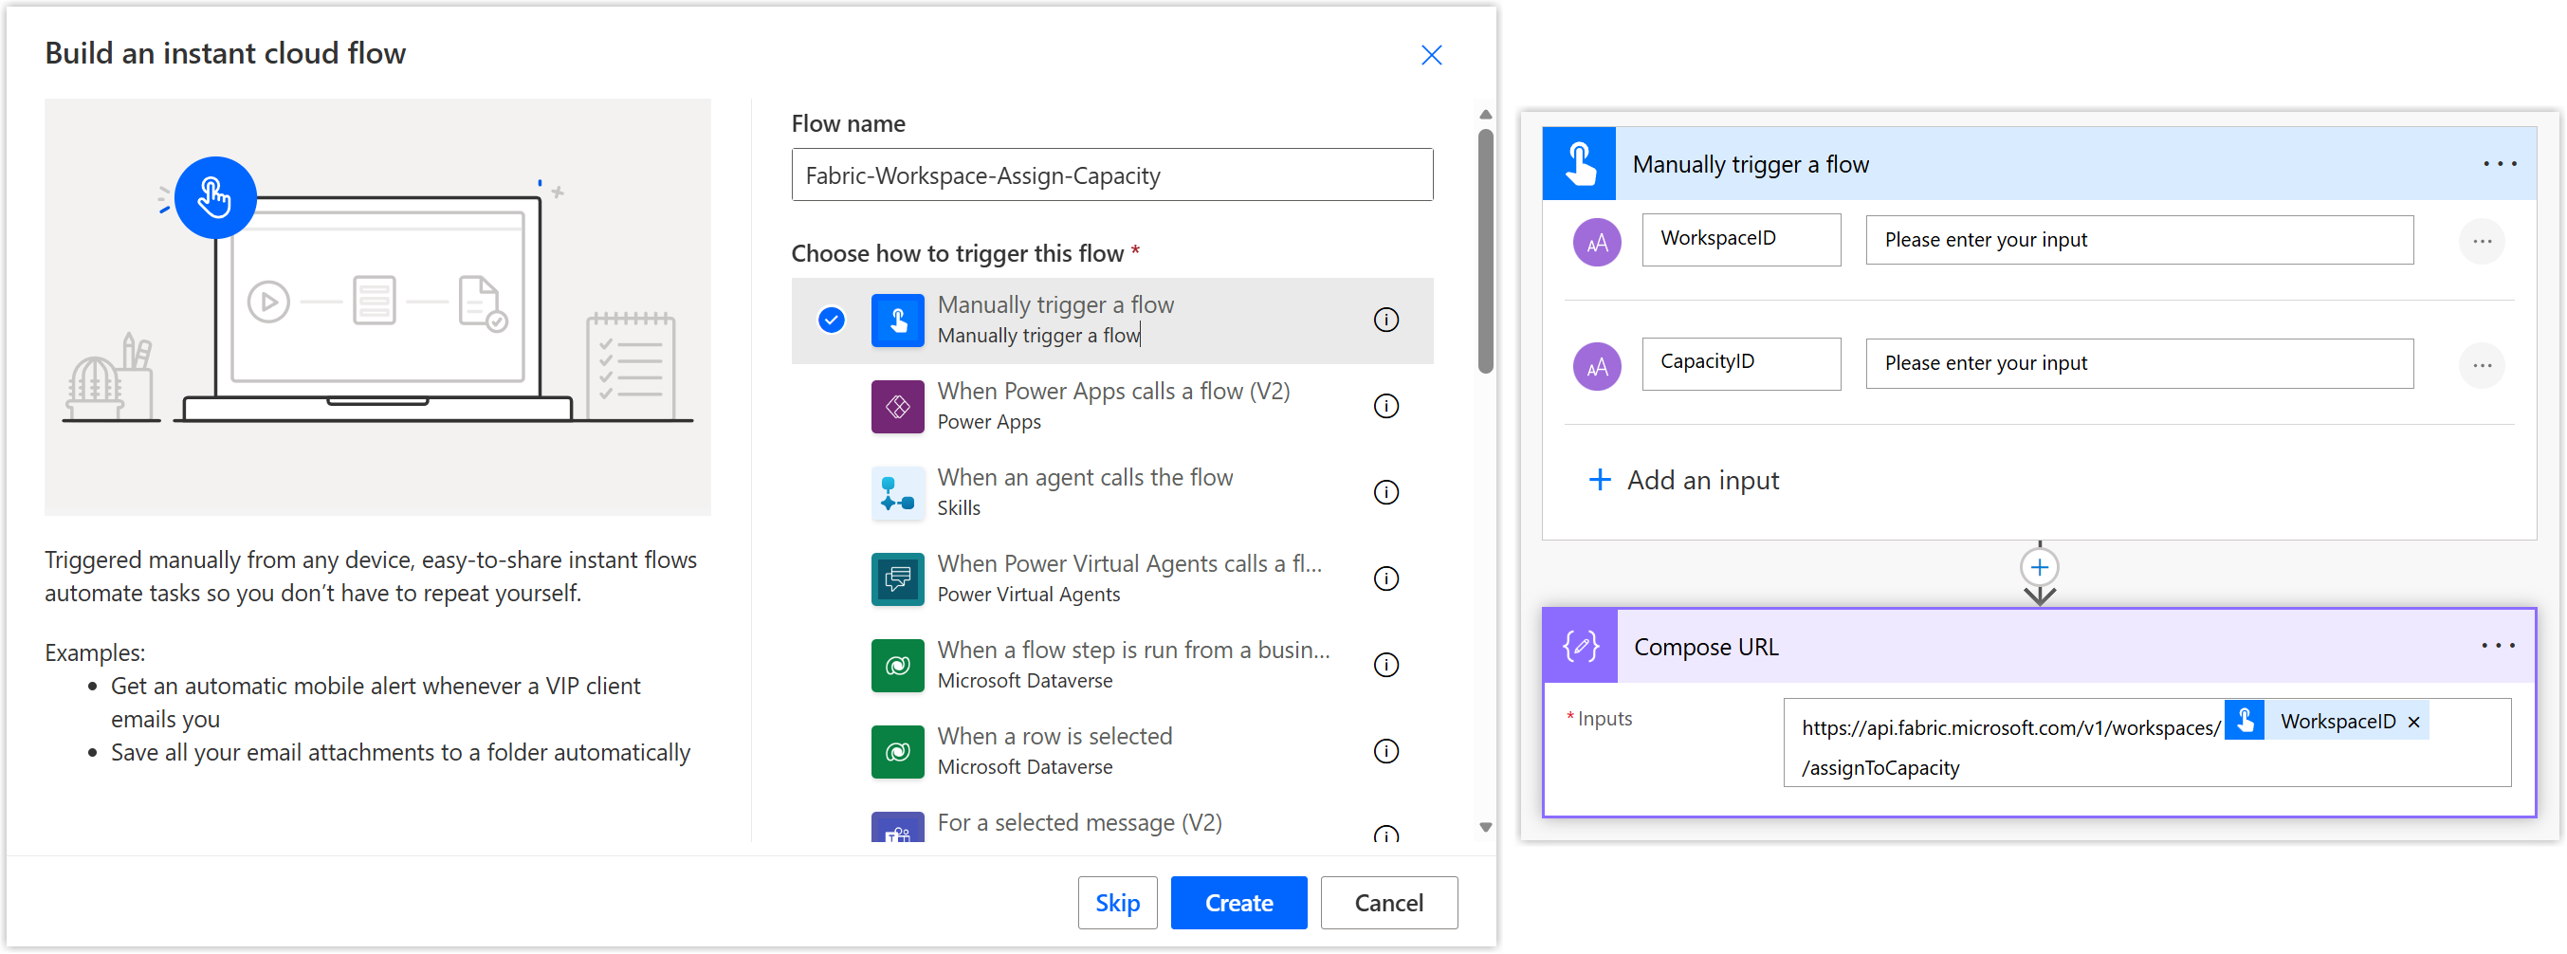The height and width of the screenshot is (954, 2567).
Task: Open info for When an agent calls the flow
Action: pos(1386,492)
